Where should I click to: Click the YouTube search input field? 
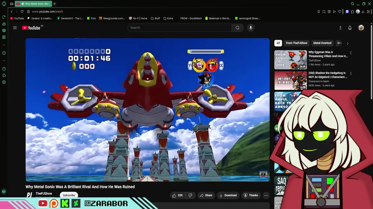coord(180,28)
